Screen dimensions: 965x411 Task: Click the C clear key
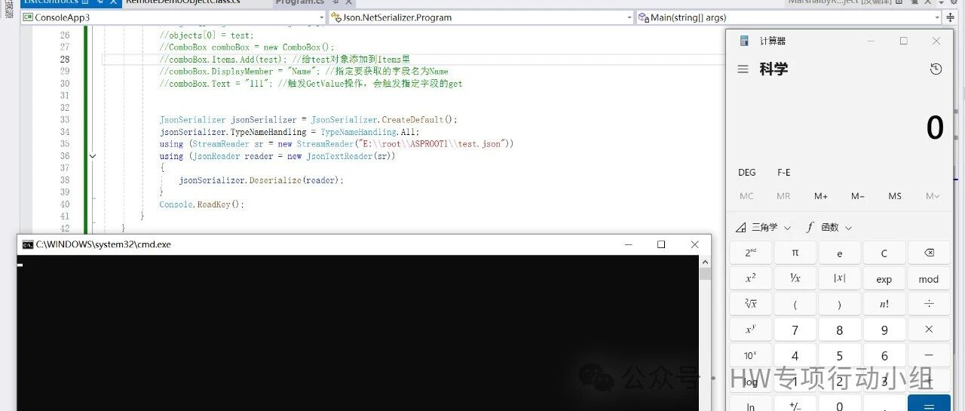(x=884, y=253)
